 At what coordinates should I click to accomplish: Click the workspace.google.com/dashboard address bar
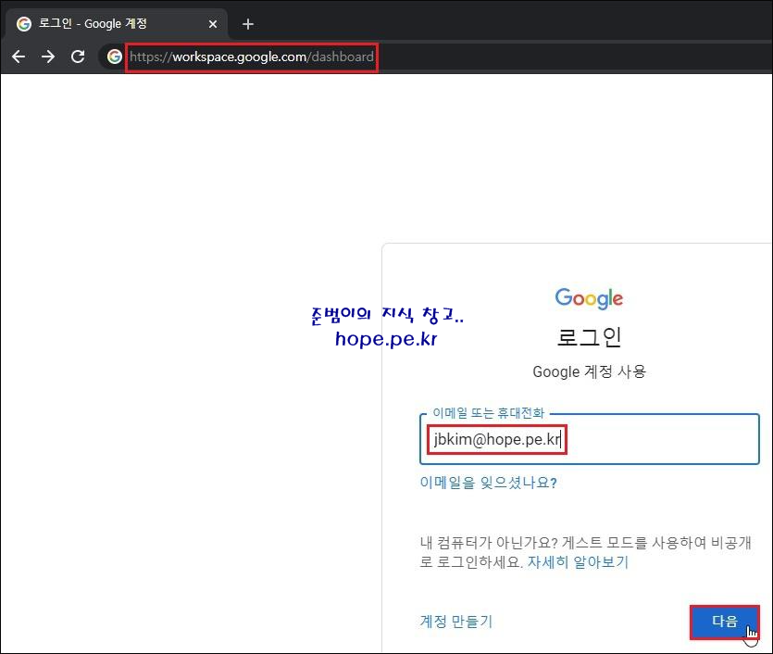pos(252,57)
